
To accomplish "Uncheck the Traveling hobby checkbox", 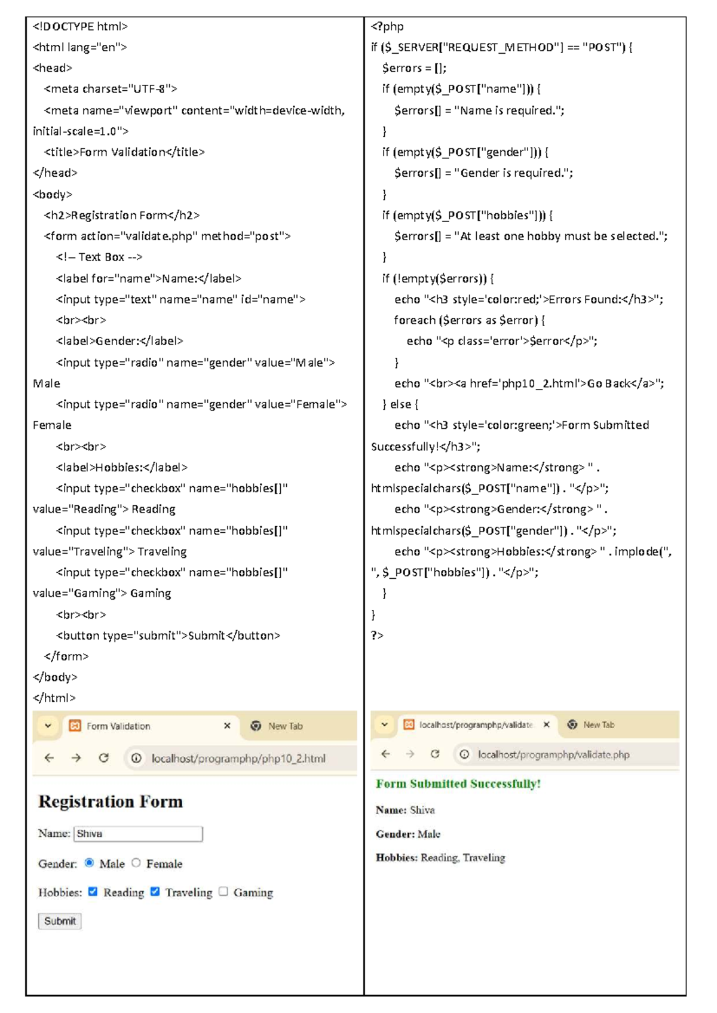I will [x=155, y=891].
